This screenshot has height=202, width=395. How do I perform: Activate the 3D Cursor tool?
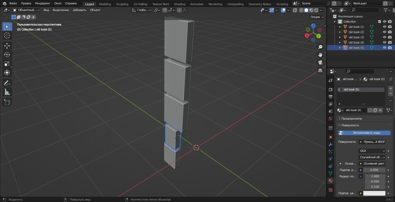click(x=7, y=35)
